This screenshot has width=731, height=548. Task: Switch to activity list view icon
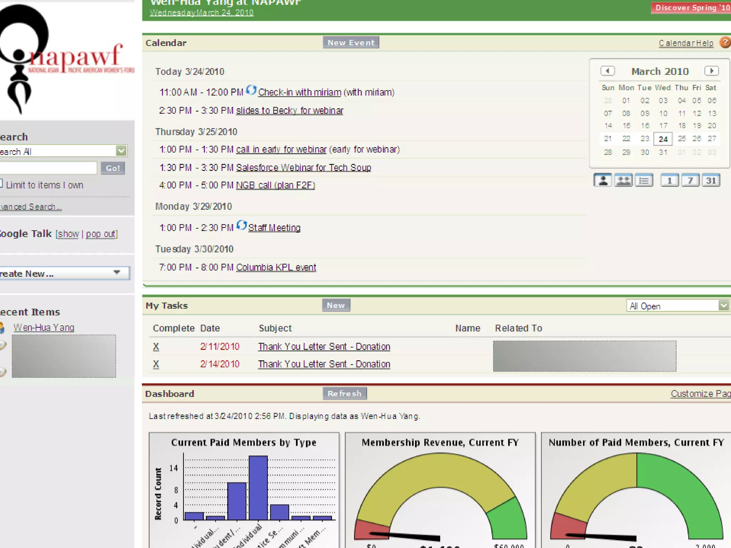(x=644, y=181)
